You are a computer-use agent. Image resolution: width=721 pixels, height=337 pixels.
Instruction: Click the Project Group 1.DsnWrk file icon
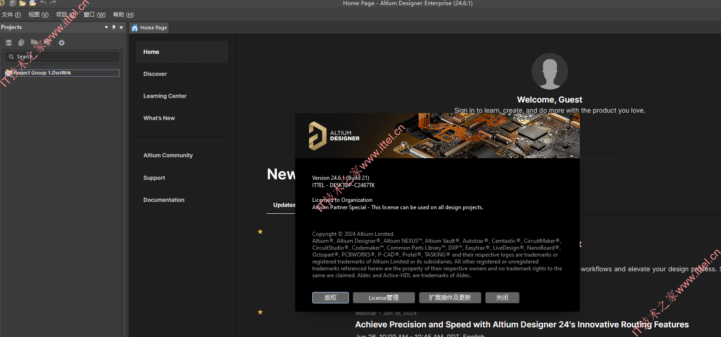pos(8,73)
